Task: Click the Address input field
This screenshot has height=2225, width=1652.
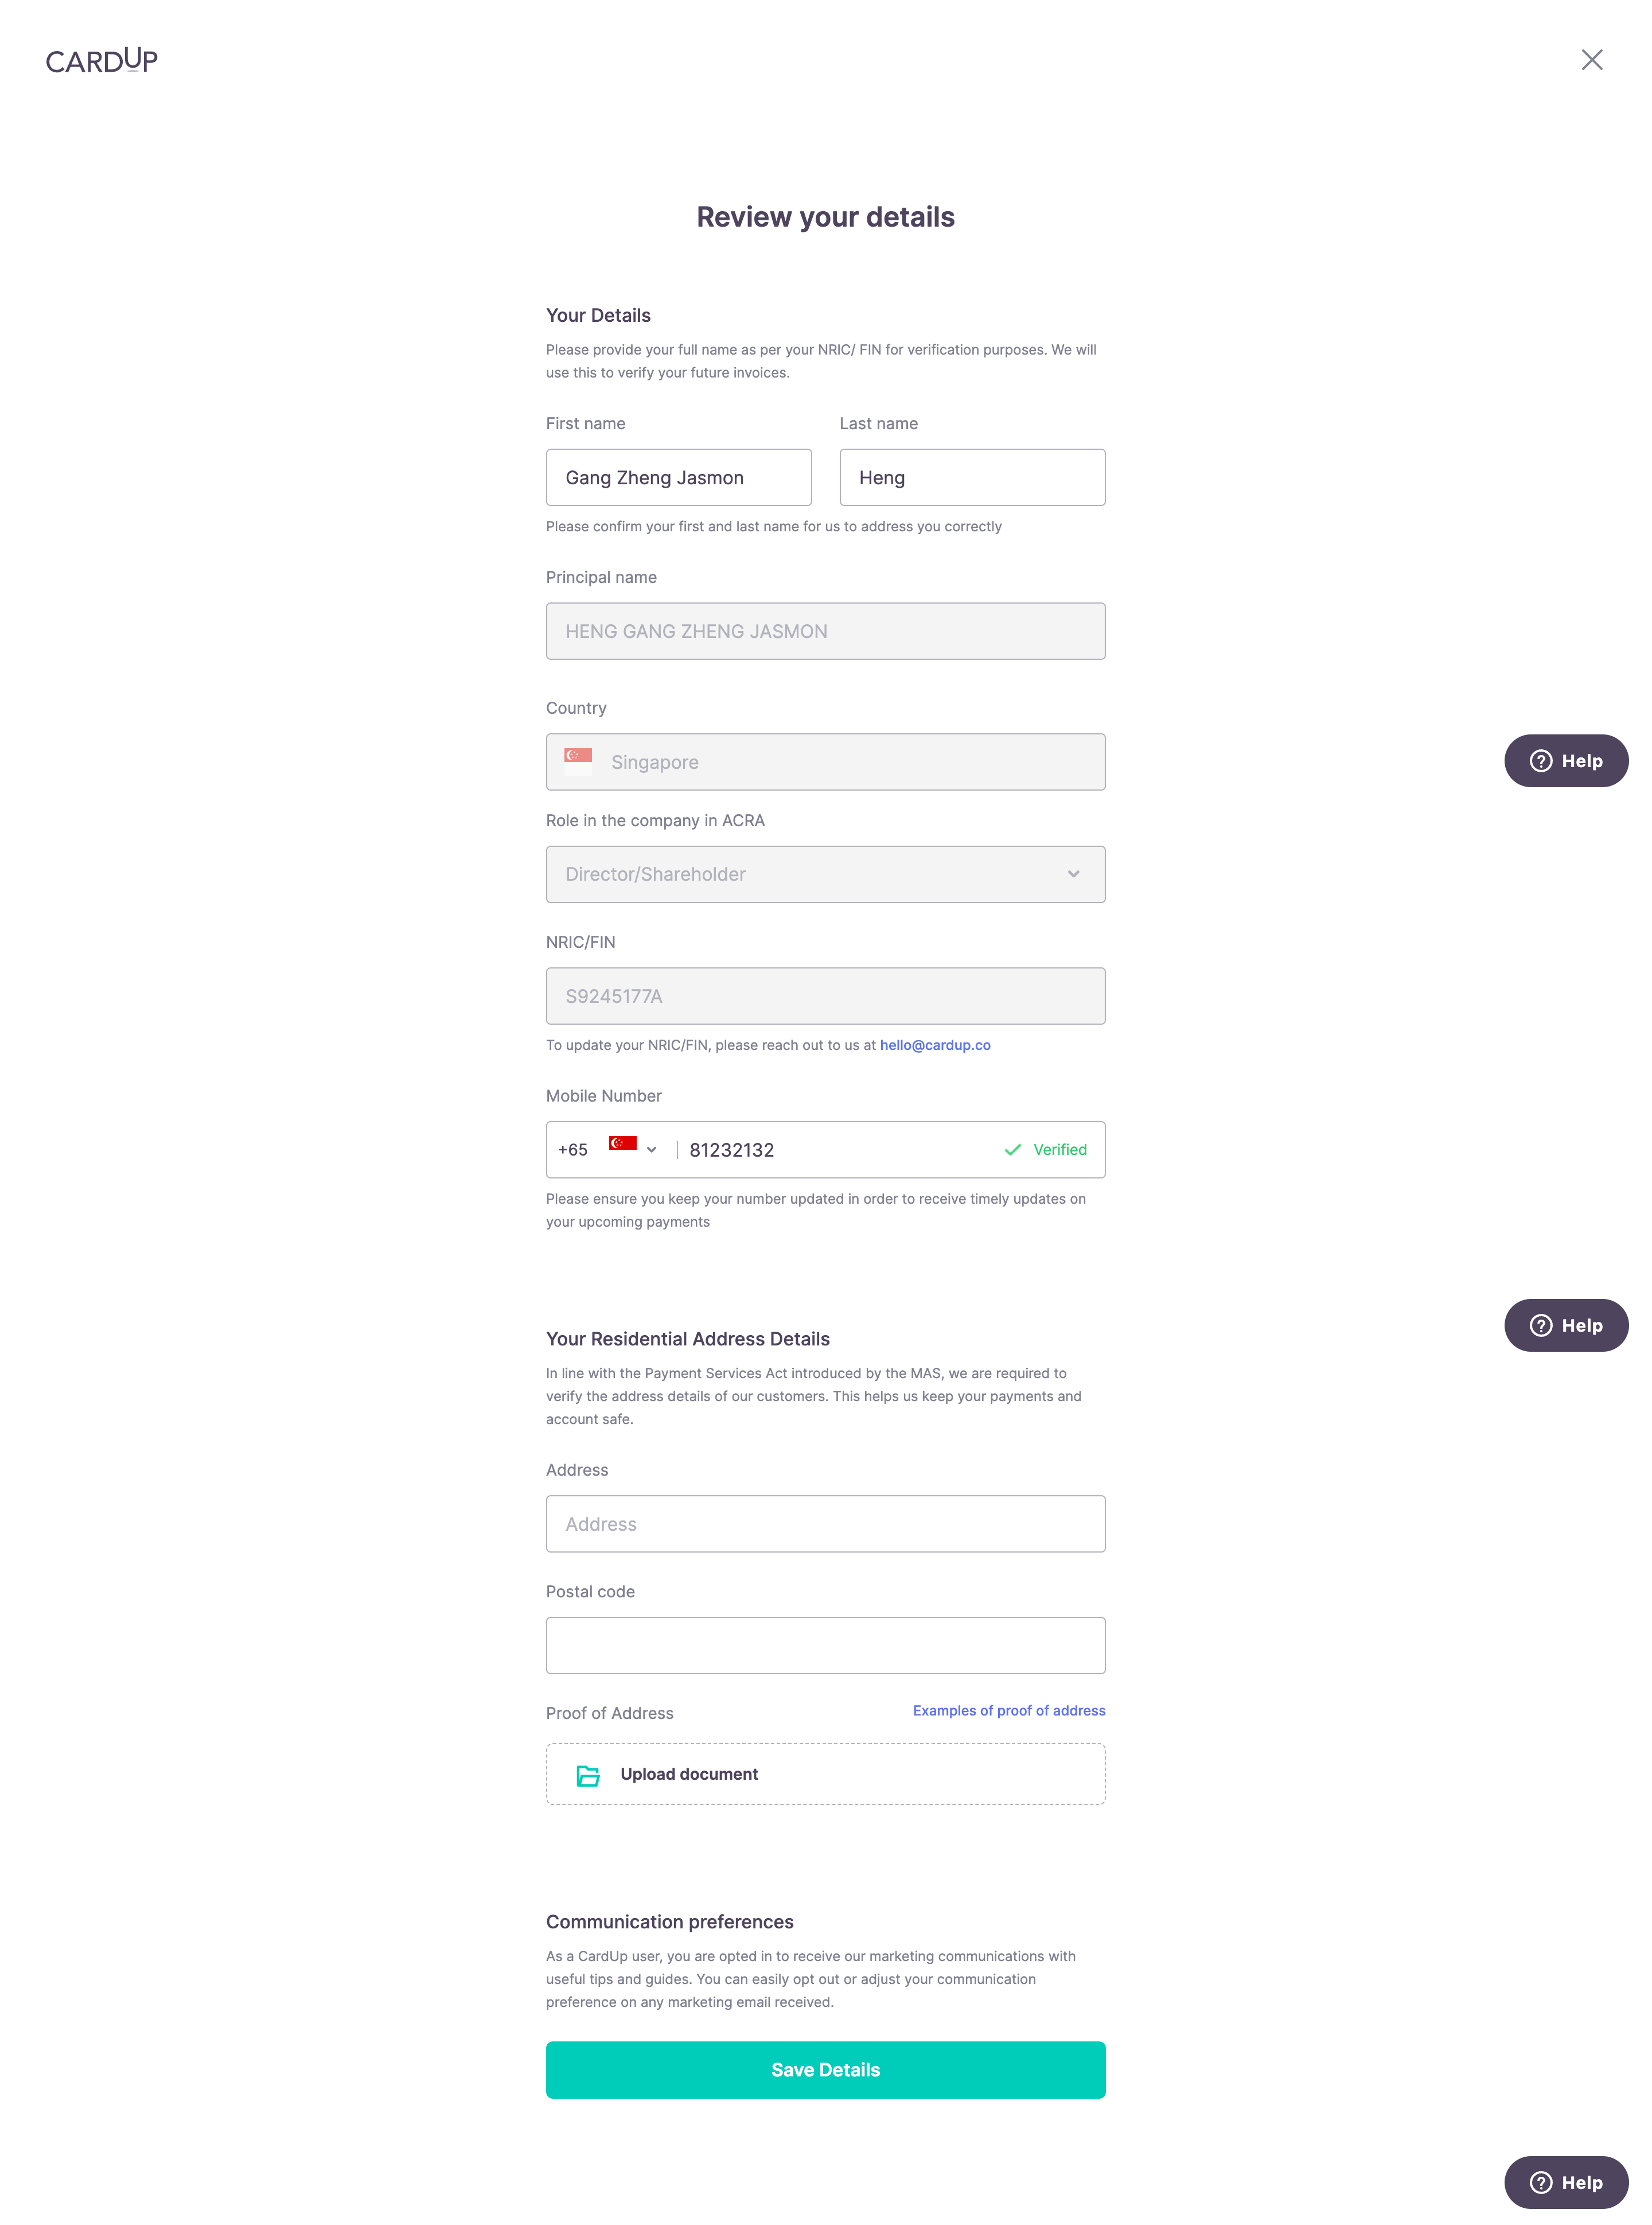Action: (x=825, y=1524)
